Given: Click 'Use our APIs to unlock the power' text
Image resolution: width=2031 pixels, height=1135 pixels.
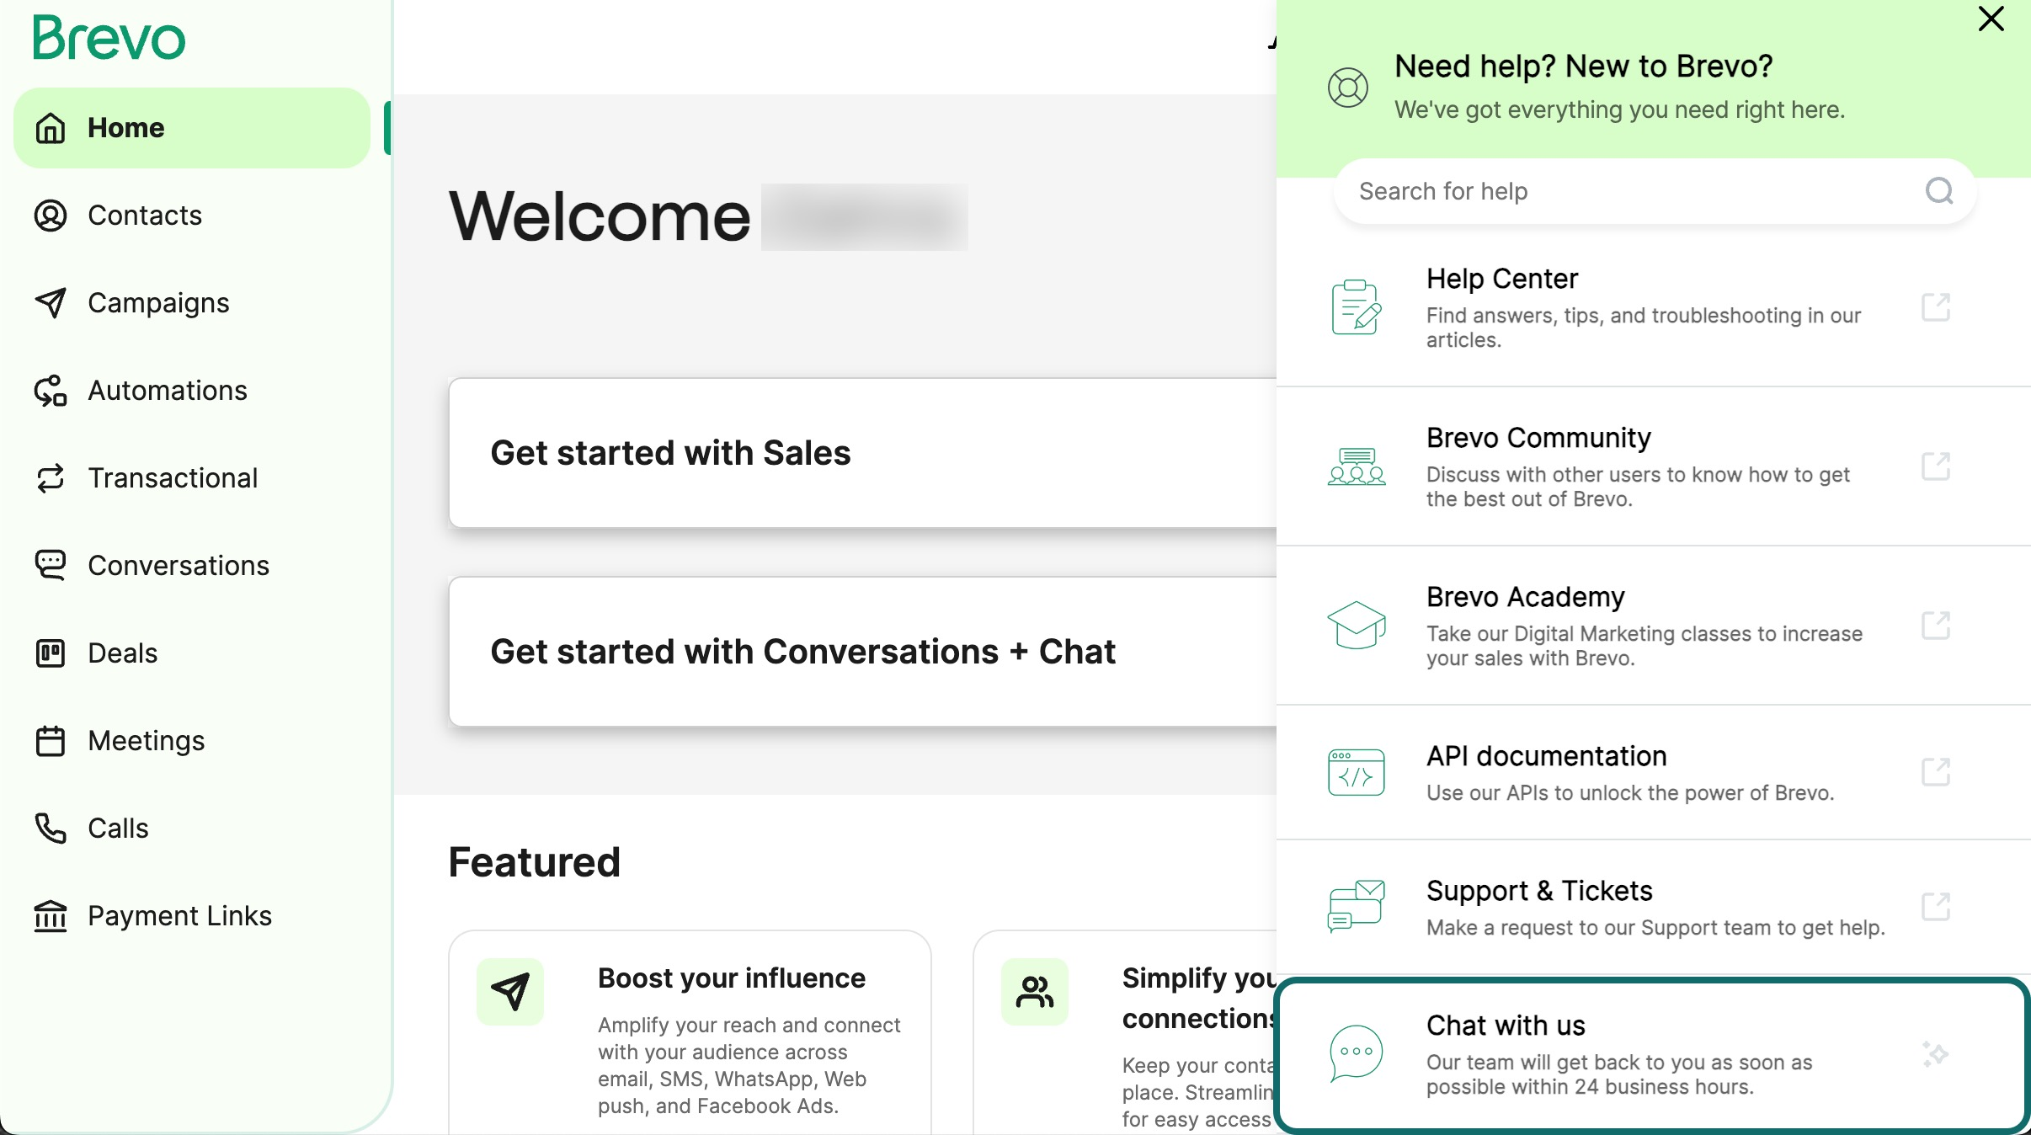Looking at the screenshot, I should [x=1630, y=793].
